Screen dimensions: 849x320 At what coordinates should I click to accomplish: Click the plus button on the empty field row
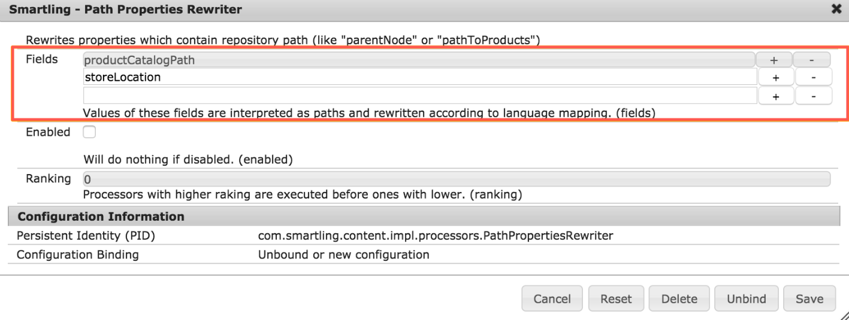point(775,96)
